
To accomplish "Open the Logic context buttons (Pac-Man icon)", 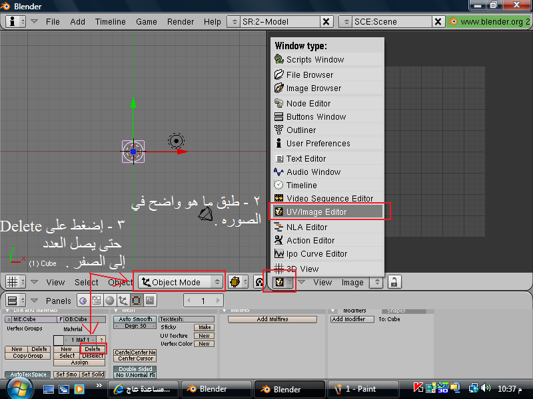I will click(x=83, y=301).
